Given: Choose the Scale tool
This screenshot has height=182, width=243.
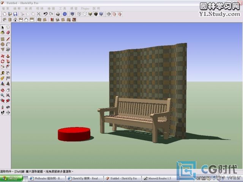Looking at the screenshot, I should [3, 67].
